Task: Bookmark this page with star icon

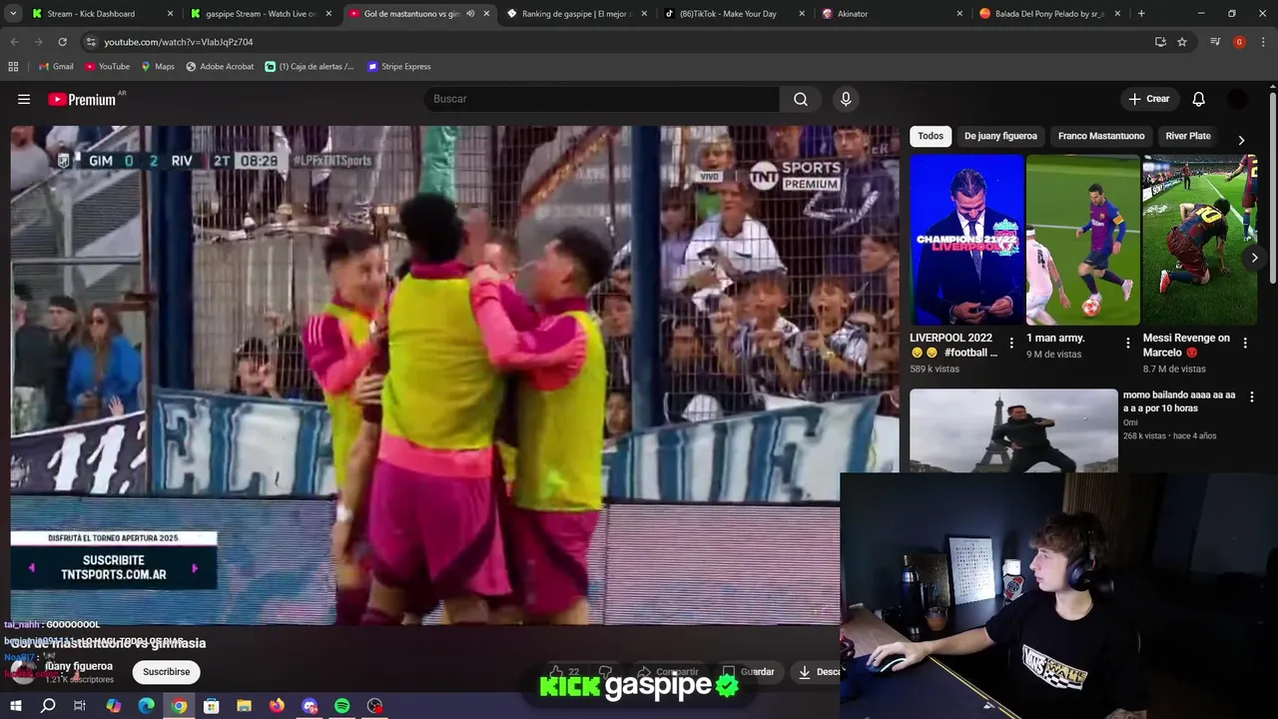Action: [1182, 42]
